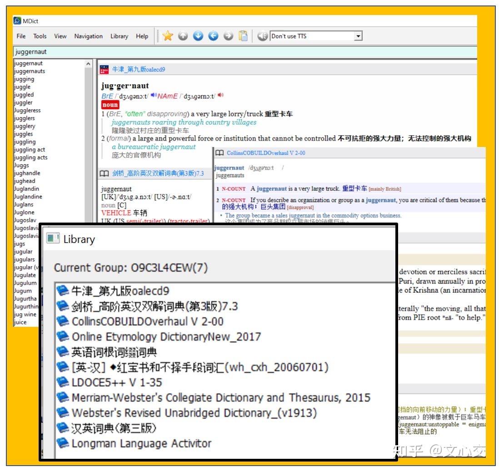Image resolution: width=499 pixels, height=472 pixels.
Task: Click book icon beside Longman Language Activitor
Action: tap(63, 443)
